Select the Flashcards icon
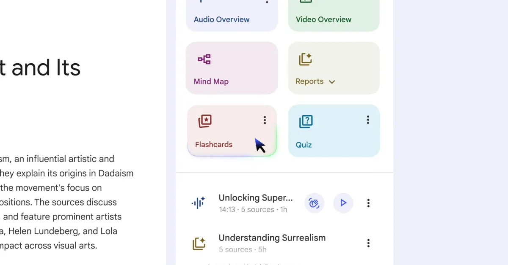Image resolution: width=508 pixels, height=265 pixels. tap(204, 121)
